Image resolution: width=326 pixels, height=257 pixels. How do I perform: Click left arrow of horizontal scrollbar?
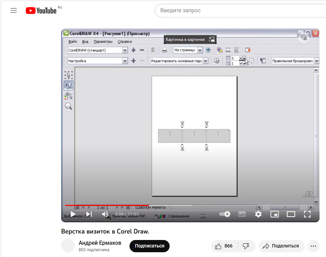(x=259, y=207)
